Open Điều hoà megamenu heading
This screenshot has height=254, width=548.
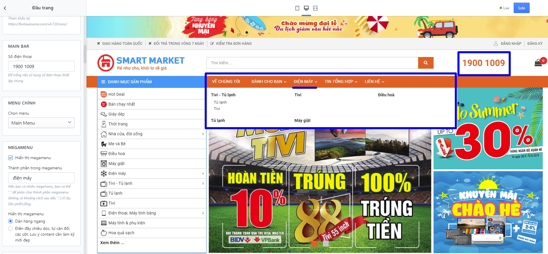[386, 95]
